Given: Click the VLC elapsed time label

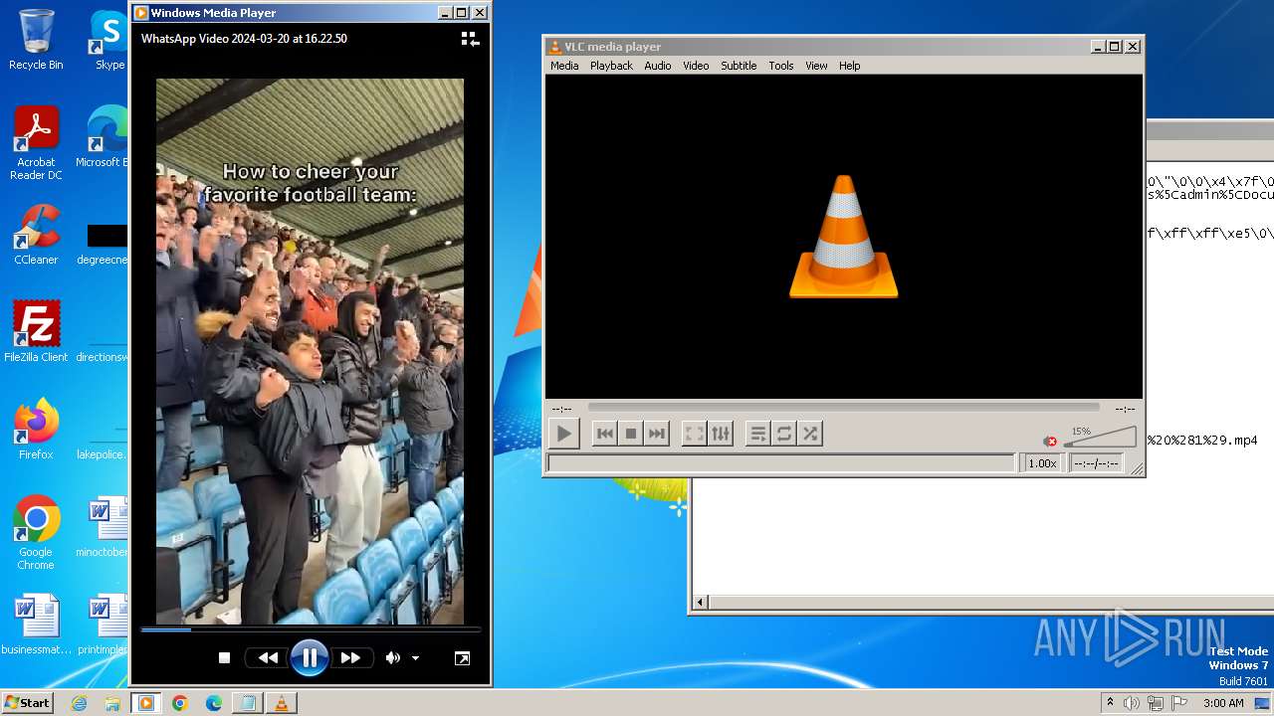Looking at the screenshot, I should pyautogui.click(x=561, y=409).
